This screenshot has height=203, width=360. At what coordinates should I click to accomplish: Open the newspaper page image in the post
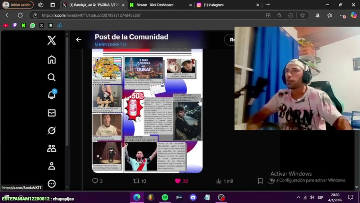point(147,111)
